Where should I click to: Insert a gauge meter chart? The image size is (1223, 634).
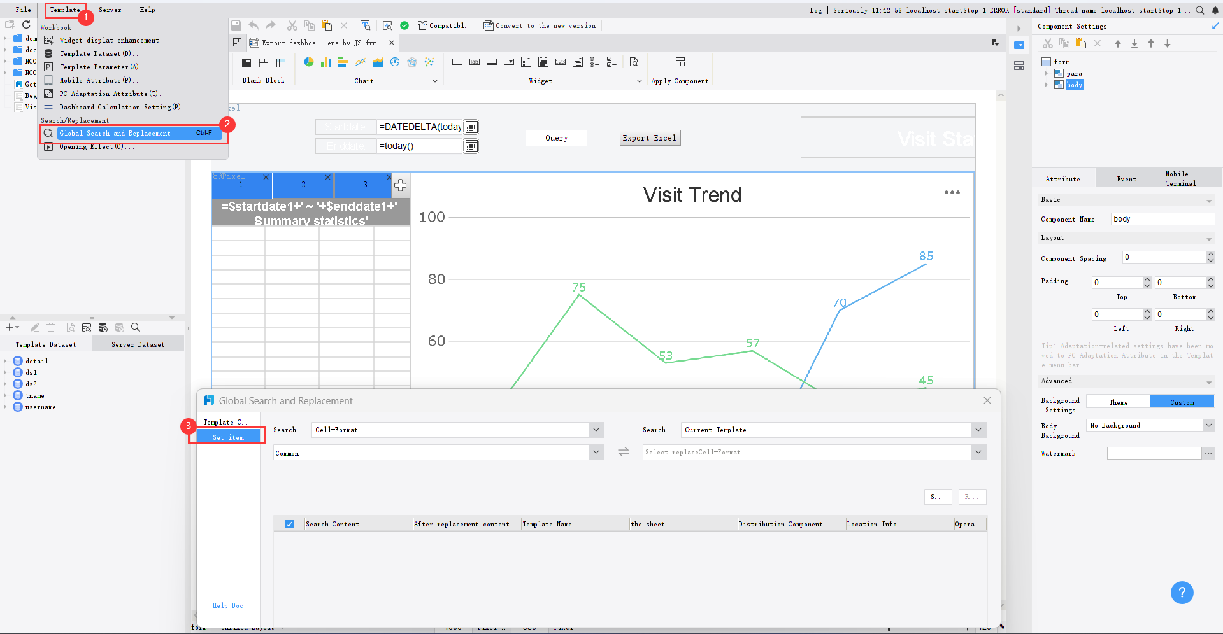pos(395,62)
